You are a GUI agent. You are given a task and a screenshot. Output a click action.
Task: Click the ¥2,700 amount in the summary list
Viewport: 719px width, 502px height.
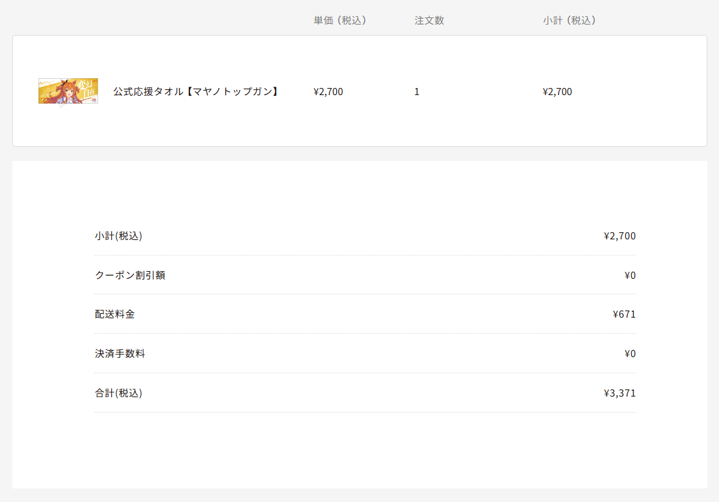tap(619, 236)
